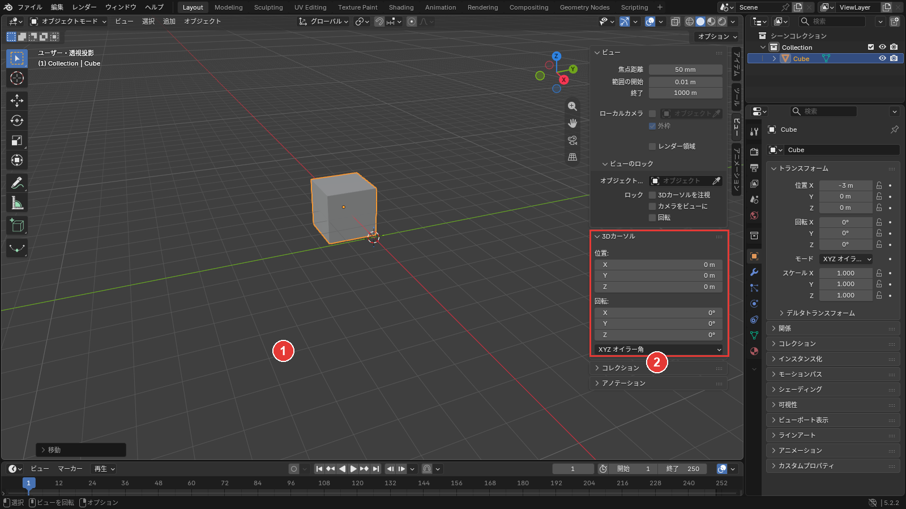Enable the レンダー領域 checkbox

[652, 146]
